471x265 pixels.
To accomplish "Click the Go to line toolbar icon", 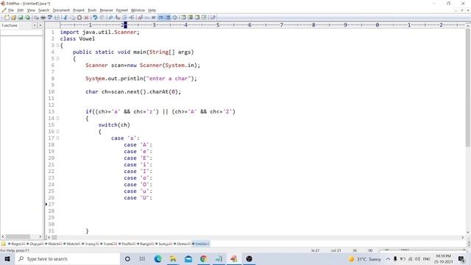I will [132, 18].
